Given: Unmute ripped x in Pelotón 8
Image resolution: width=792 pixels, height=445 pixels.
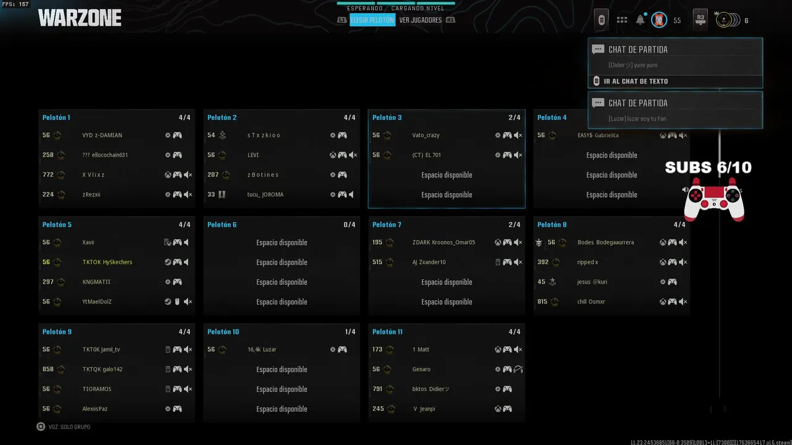Looking at the screenshot, I should pos(683,262).
